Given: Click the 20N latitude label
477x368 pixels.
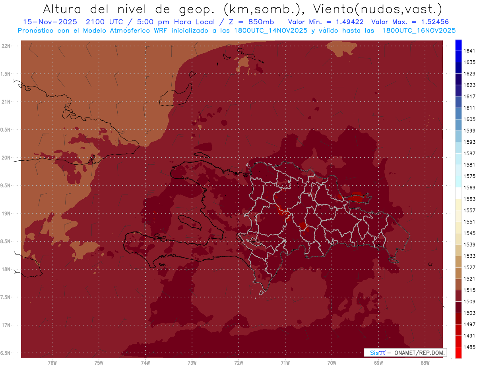Looking at the screenshot, I should point(6,158).
